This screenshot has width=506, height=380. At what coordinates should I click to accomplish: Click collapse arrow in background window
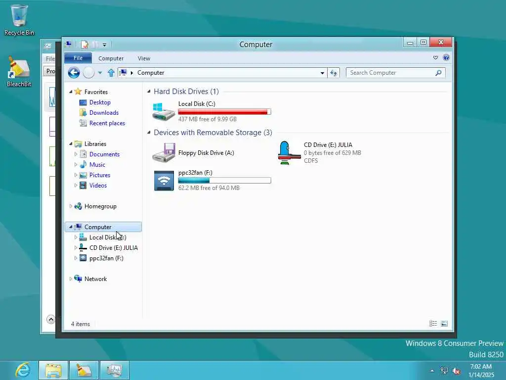[x=51, y=319]
